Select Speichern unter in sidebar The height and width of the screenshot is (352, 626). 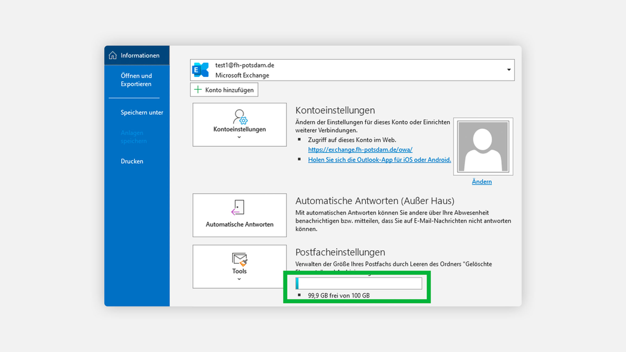click(x=142, y=112)
